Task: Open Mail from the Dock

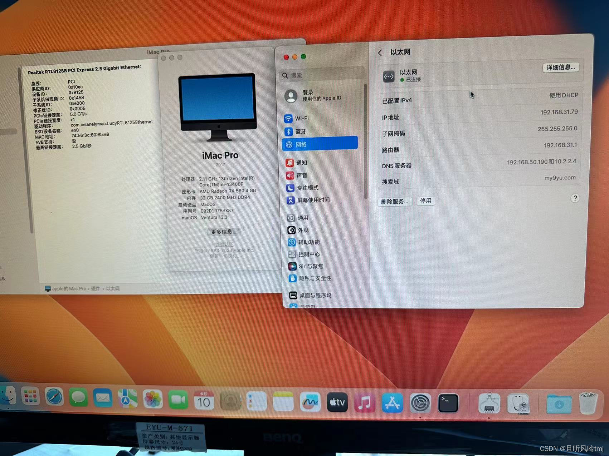Action: pyautogui.click(x=102, y=398)
